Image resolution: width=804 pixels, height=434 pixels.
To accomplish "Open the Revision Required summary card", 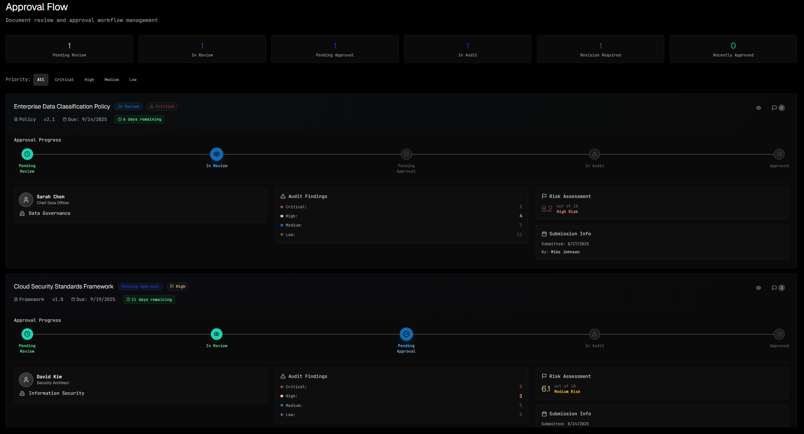I will (600, 49).
